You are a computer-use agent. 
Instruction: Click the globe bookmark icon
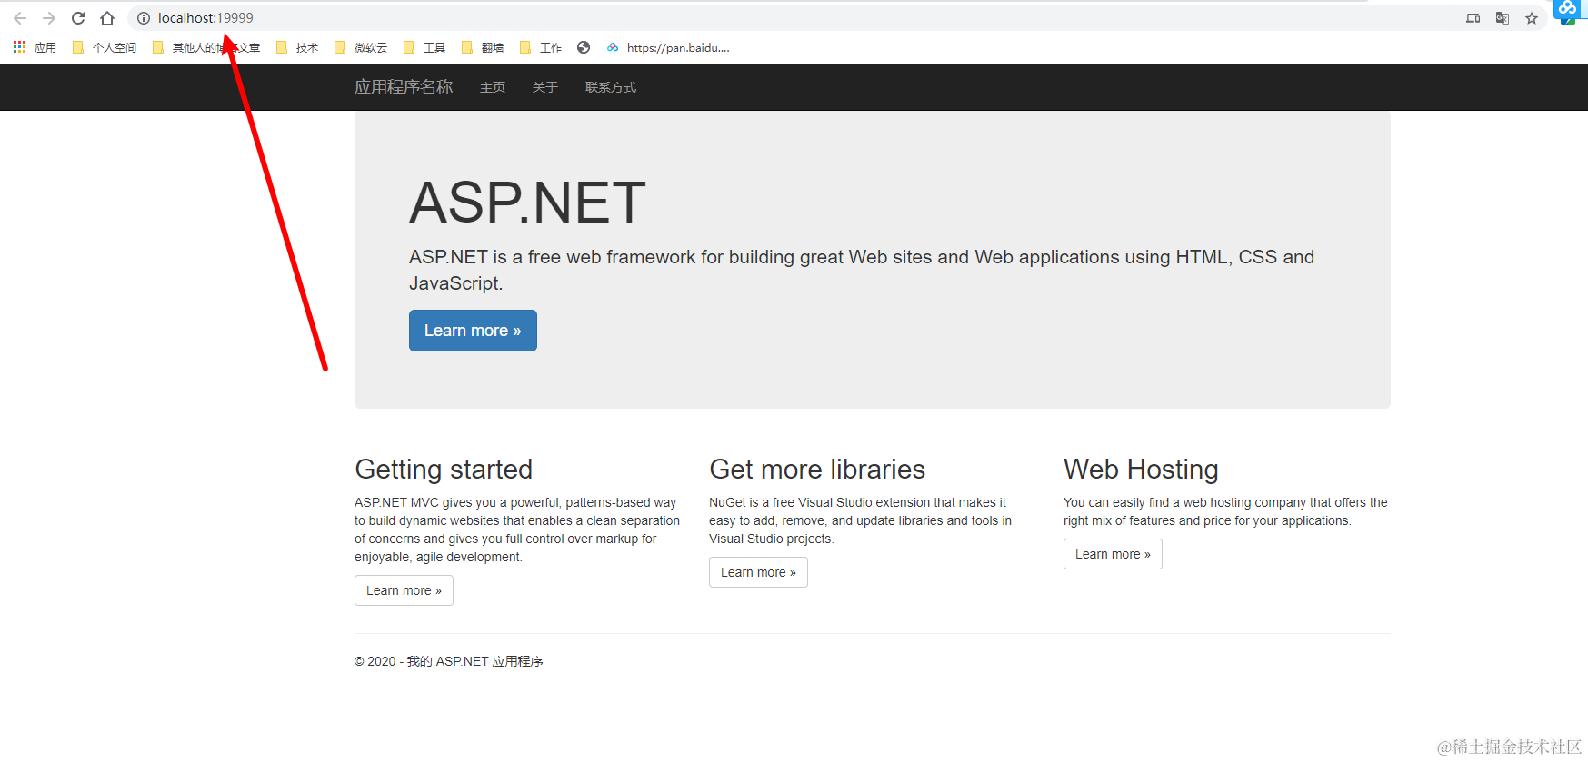coord(584,47)
